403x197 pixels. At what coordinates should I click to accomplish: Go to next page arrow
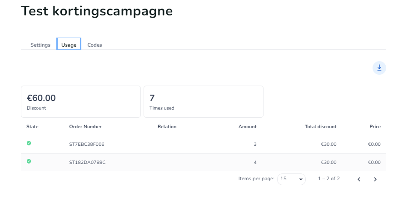pyautogui.click(x=375, y=179)
